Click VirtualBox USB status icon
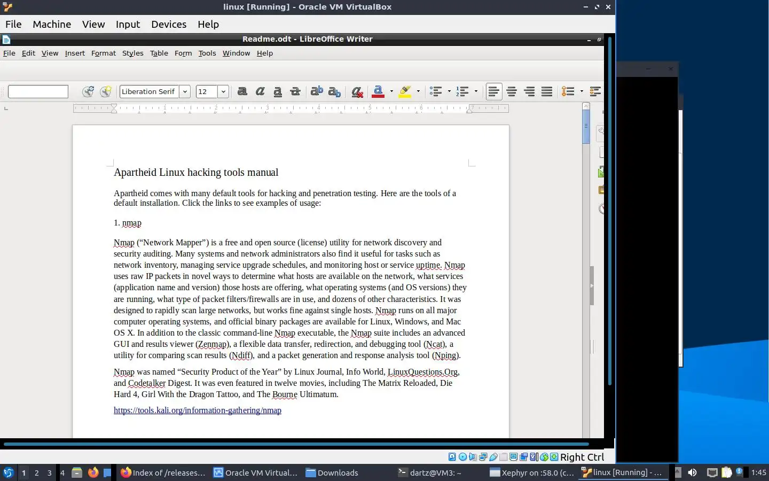Viewport: 769px width, 481px height. [x=493, y=457]
